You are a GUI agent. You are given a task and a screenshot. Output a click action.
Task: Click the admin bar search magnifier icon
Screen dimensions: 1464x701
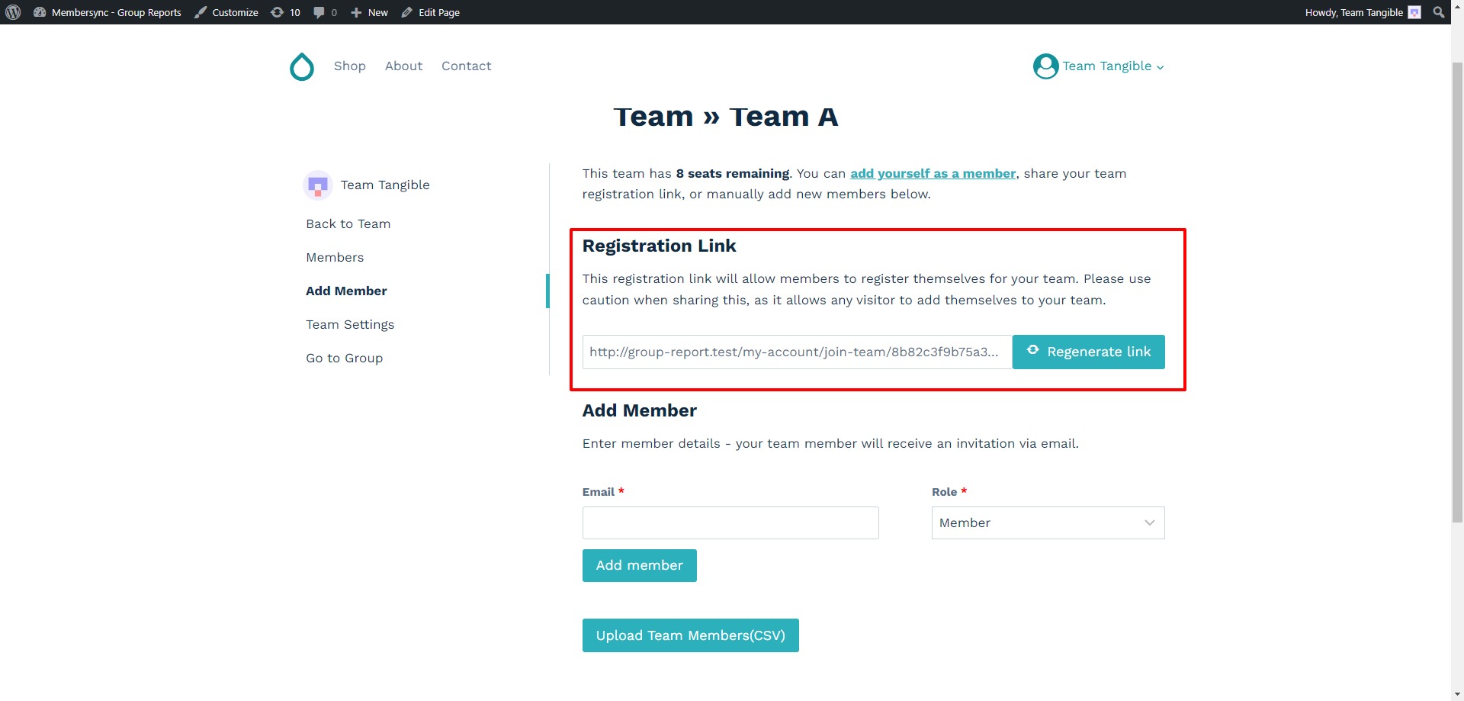1438,12
